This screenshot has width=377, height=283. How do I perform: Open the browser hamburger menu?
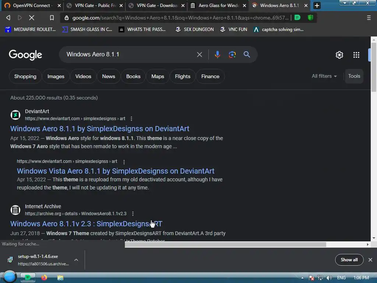click(x=369, y=18)
